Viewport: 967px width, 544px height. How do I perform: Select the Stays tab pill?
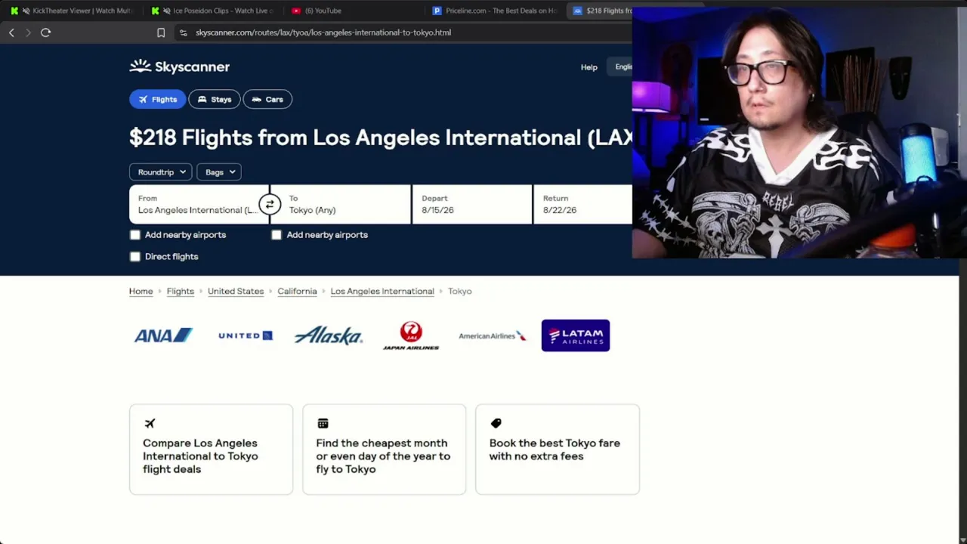tap(215, 99)
